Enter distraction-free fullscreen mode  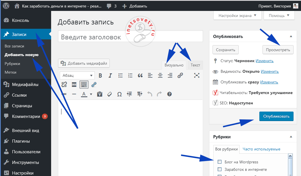pos(197,75)
